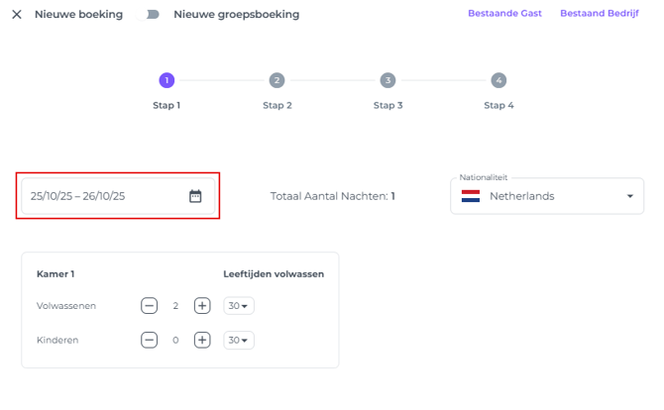Open the Nationaliteit dropdown
664x410 pixels.
tap(629, 196)
